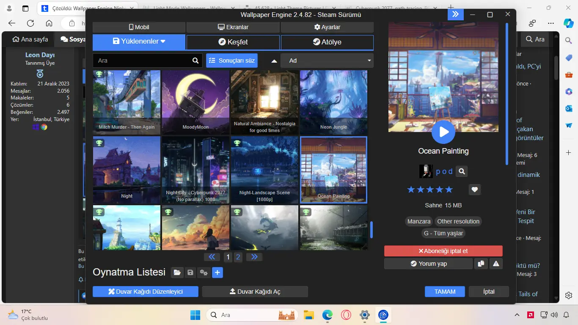Click the G - Tüm yaşlar tag
The height and width of the screenshot is (325, 578).
(x=443, y=233)
